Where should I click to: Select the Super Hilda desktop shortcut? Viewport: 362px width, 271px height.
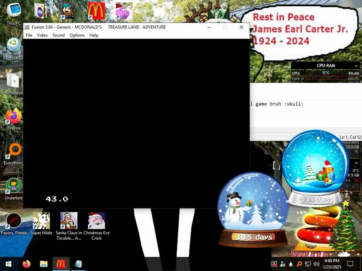(x=41, y=224)
